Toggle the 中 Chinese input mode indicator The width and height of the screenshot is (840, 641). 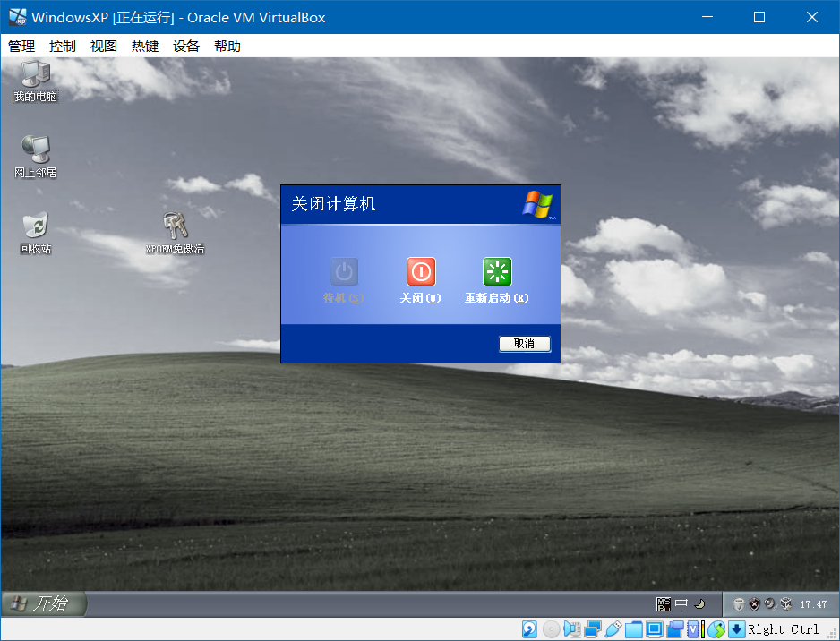point(681,604)
